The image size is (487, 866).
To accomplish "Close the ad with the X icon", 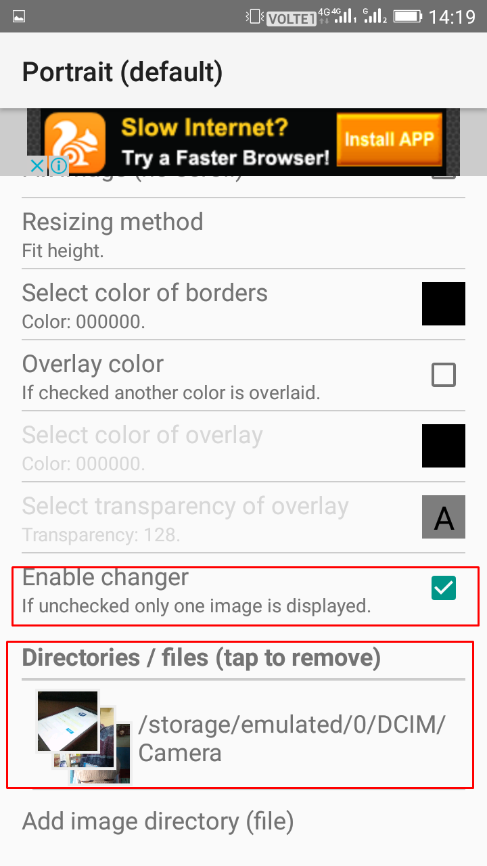I will (37, 166).
